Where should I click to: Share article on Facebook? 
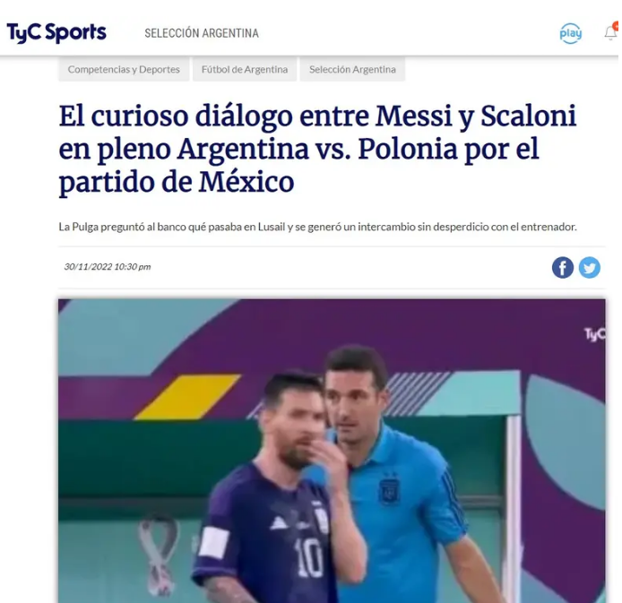point(563,268)
